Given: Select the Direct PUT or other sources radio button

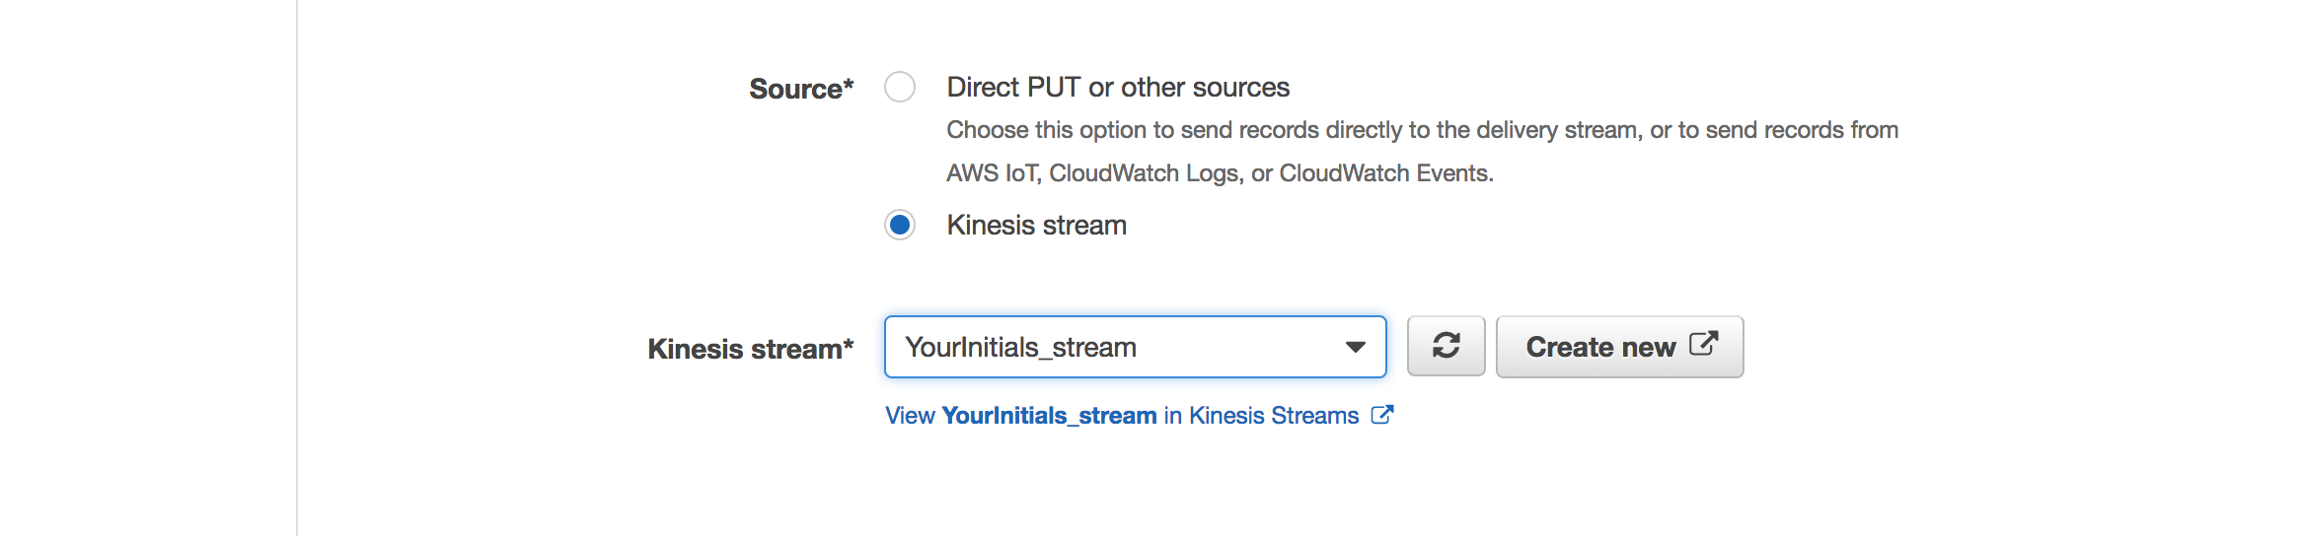Looking at the screenshot, I should tap(900, 87).
